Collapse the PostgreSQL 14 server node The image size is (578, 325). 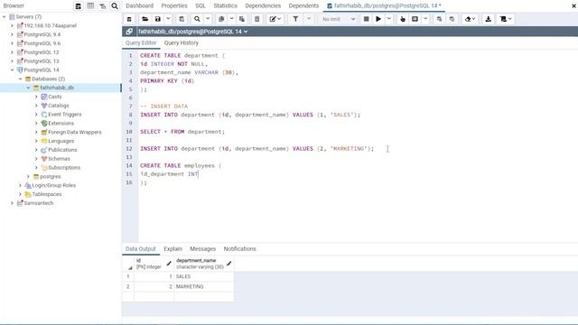pos(12,70)
